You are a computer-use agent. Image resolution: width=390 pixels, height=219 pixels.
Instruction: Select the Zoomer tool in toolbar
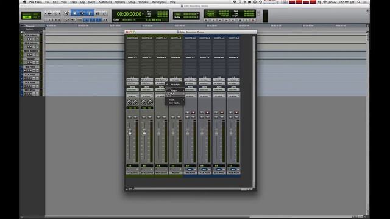(x=66, y=13)
